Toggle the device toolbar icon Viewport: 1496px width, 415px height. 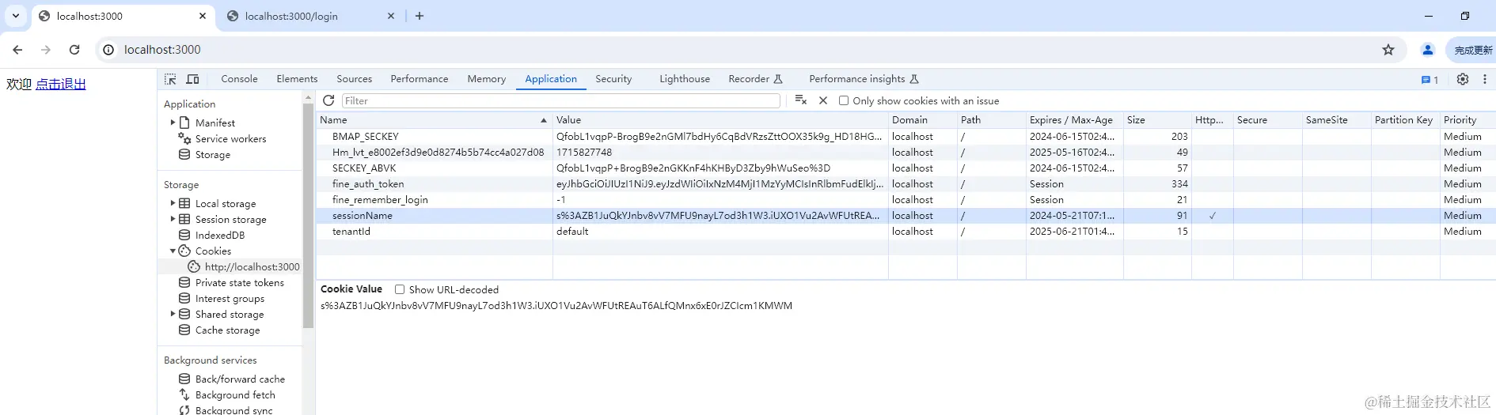(x=192, y=79)
